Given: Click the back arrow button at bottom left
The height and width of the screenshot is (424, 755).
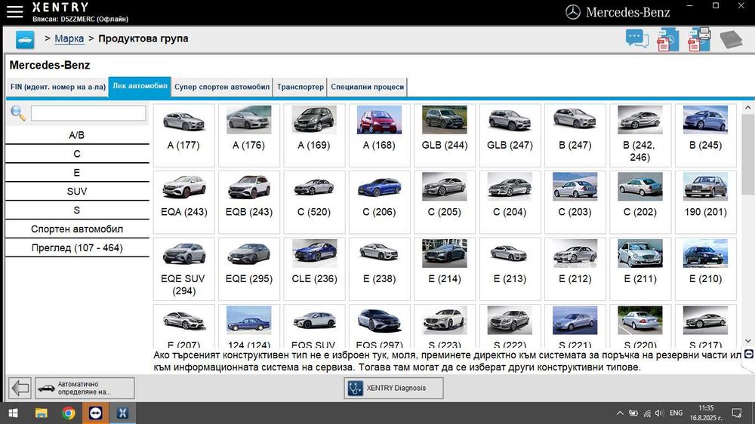Looking at the screenshot, I should tap(20, 388).
